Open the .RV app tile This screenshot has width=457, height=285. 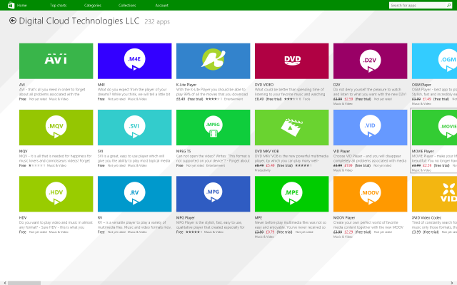click(x=134, y=194)
